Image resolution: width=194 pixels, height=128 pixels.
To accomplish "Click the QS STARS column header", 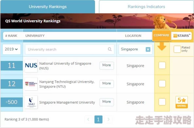I will click(182, 36).
